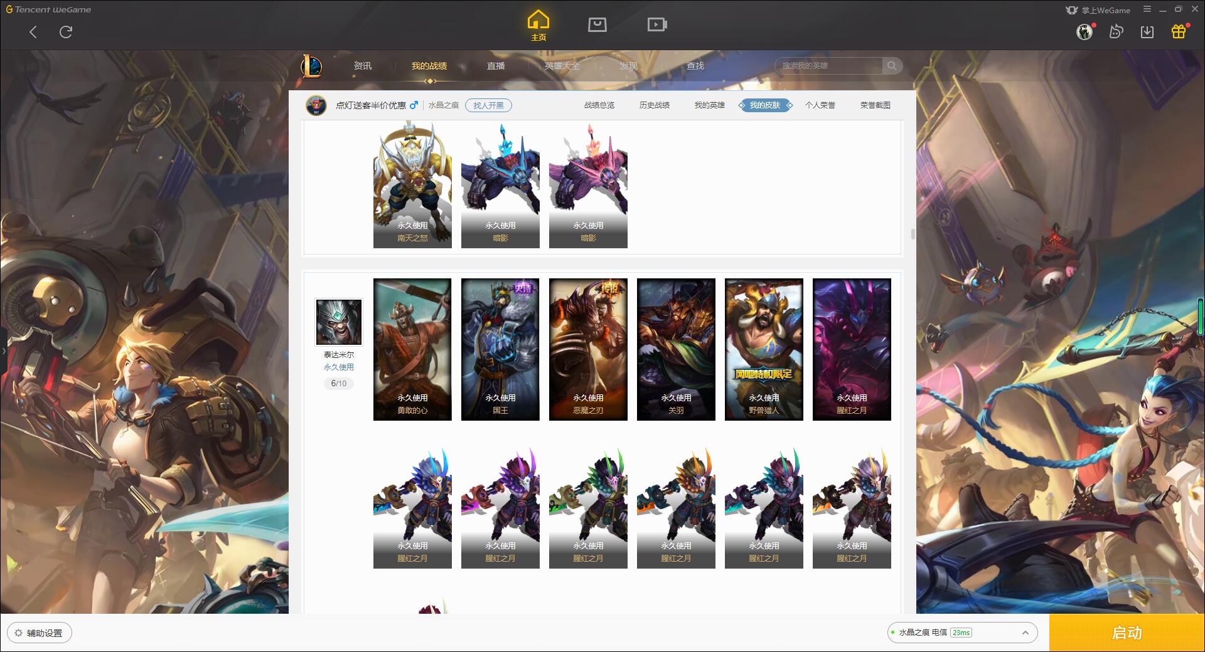Image resolution: width=1205 pixels, height=652 pixels.
Task: Click the user avatar in top right
Action: coord(1084,31)
